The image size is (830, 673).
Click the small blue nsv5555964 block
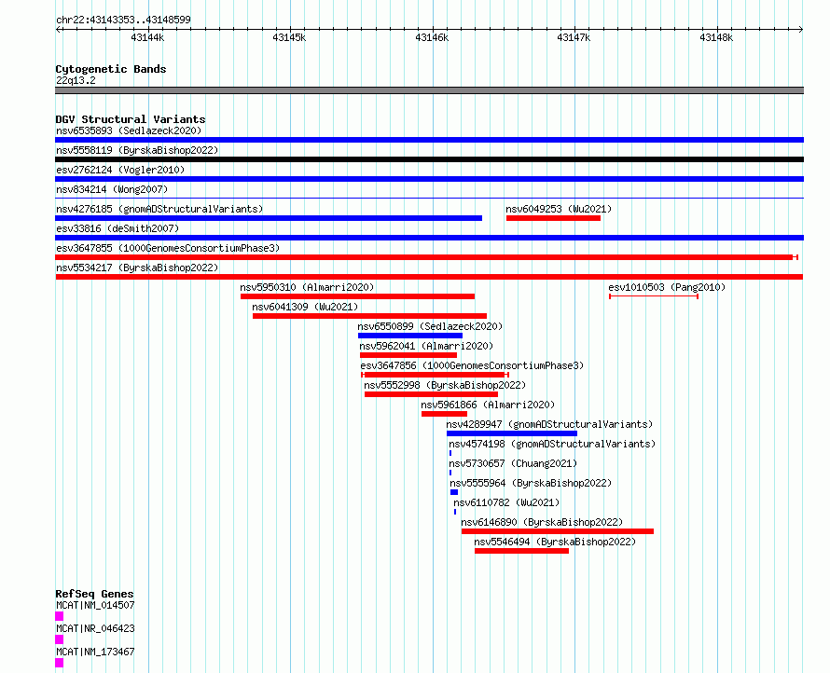point(454,492)
